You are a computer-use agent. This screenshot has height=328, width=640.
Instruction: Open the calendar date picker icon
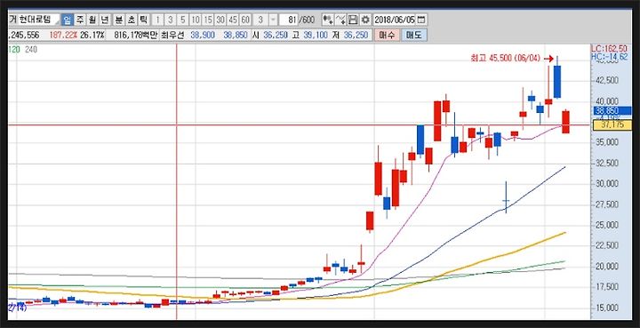tap(421, 20)
